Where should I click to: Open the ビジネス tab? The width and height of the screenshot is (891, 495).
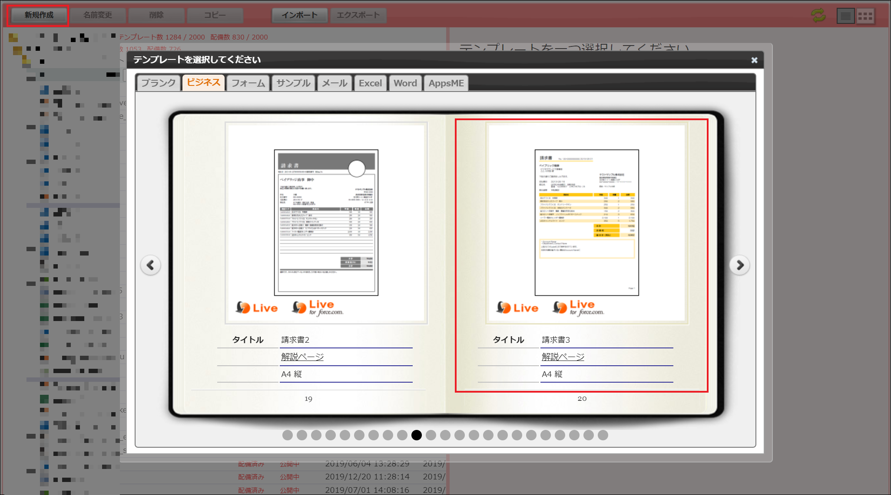203,82
